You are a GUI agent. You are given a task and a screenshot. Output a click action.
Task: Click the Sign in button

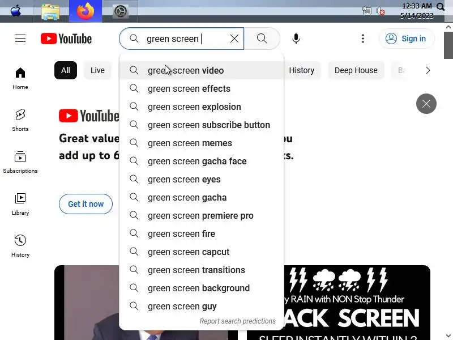tap(407, 39)
